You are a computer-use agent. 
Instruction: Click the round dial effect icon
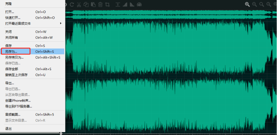[139, 4]
